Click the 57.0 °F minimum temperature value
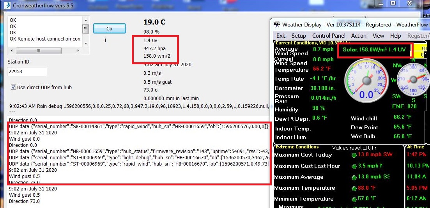This screenshot has width=430, height=208. [367, 199]
